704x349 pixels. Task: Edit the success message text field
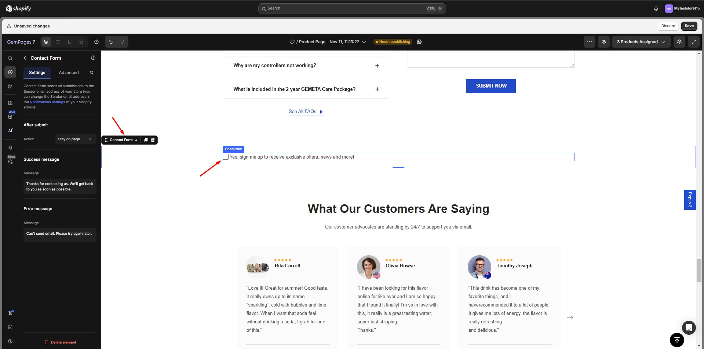(x=60, y=186)
